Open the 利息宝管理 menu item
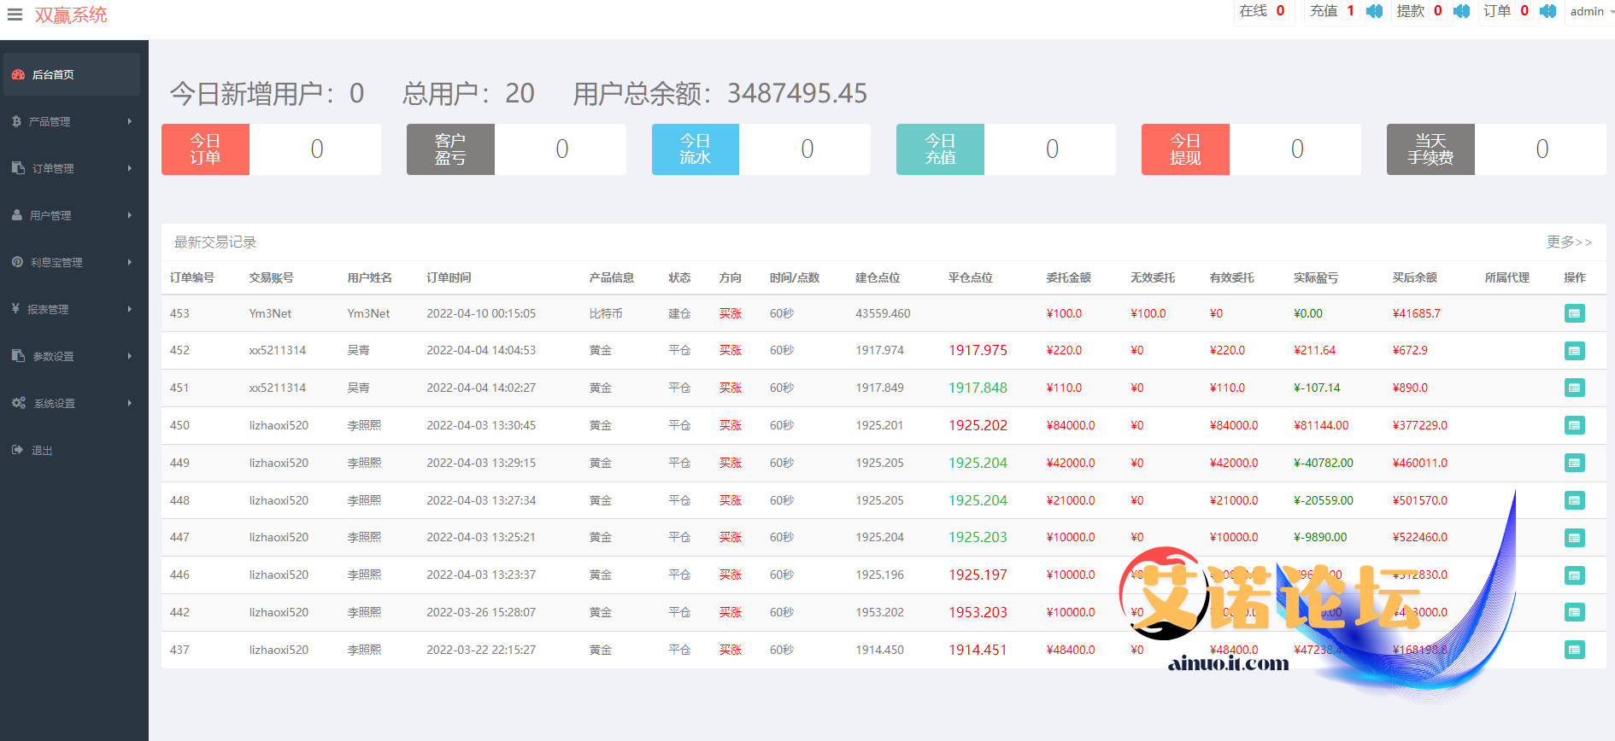Image resolution: width=1615 pixels, height=741 pixels. tap(56, 263)
